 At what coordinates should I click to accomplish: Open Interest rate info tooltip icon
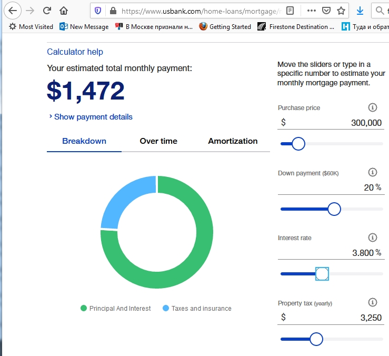[372, 238]
